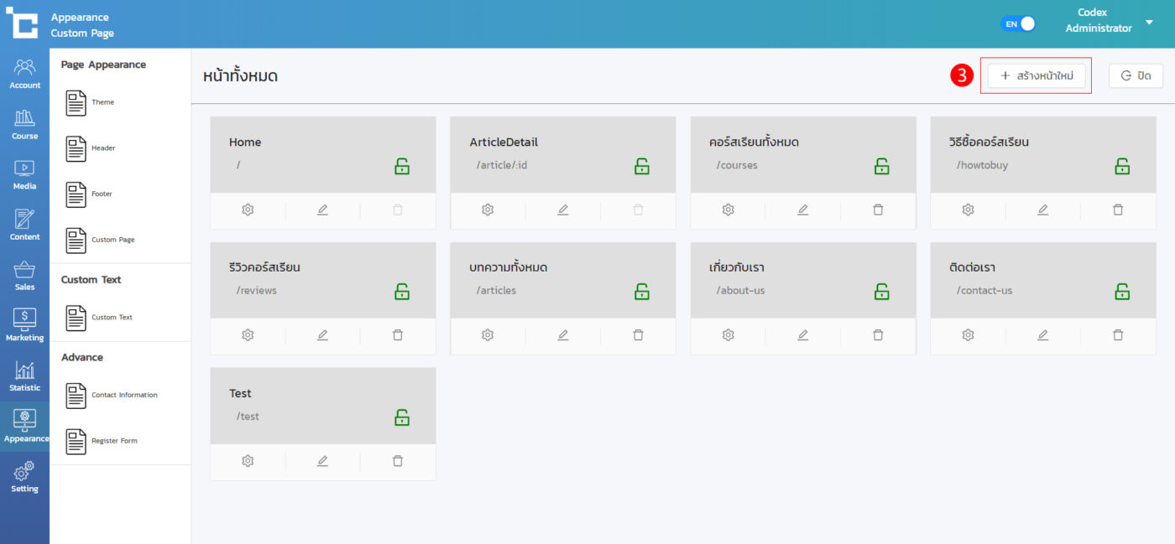Click the edit pencil on ArticleDetail card

click(562, 210)
